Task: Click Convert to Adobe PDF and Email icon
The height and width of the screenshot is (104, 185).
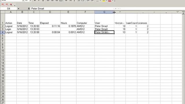Action: tap(7, 5)
